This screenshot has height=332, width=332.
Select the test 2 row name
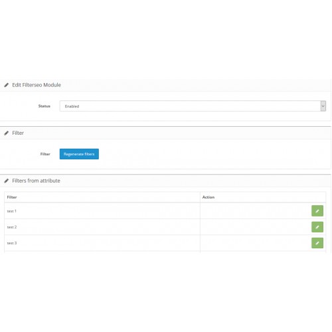[x=12, y=227]
